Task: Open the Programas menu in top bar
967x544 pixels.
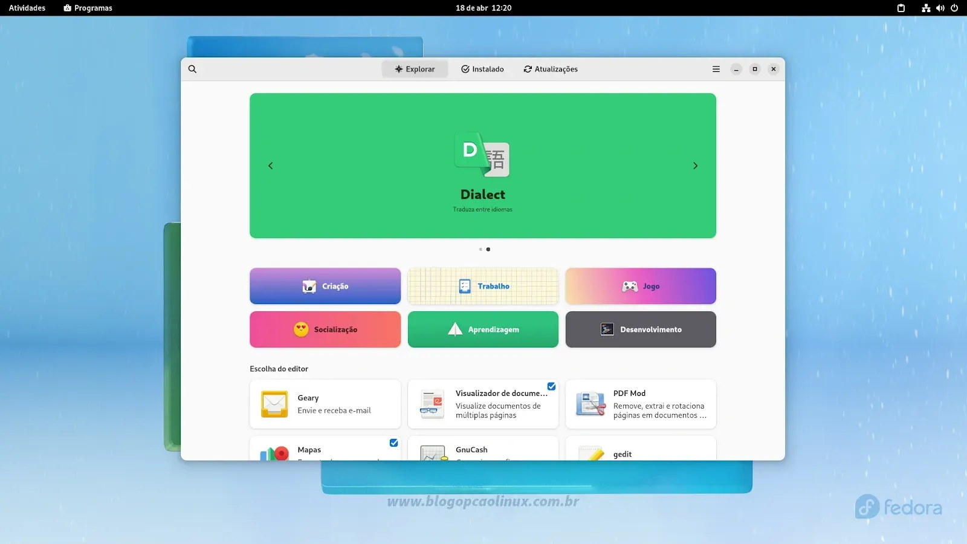Action: coord(88,8)
